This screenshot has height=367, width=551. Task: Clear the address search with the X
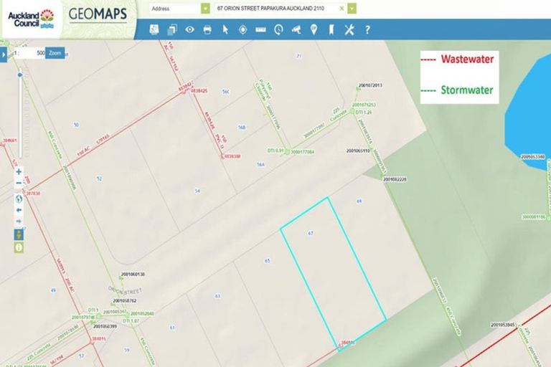tap(342, 8)
